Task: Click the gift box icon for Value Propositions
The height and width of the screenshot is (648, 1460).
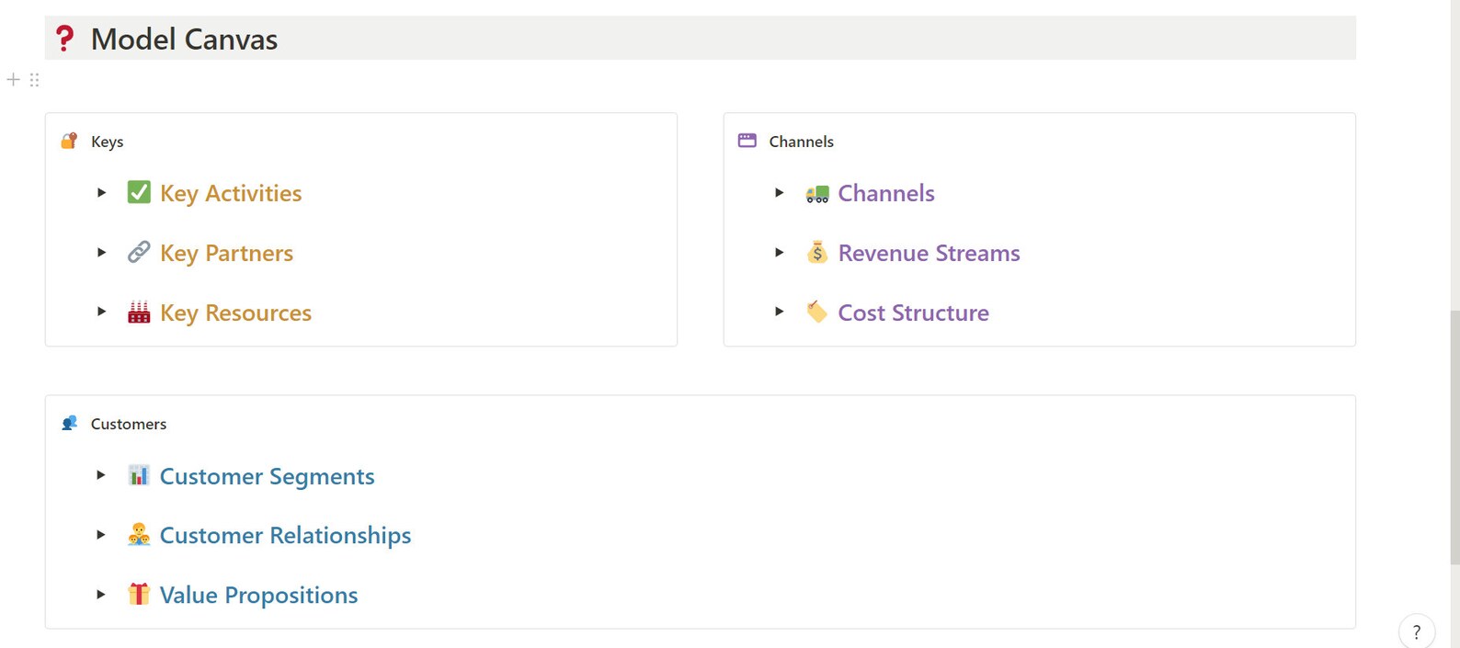Action: coord(139,594)
